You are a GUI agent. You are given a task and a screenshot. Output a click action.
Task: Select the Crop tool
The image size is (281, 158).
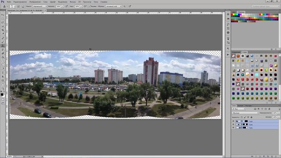tap(3, 30)
